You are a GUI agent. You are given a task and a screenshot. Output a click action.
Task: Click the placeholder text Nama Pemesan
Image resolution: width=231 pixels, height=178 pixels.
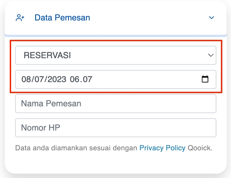coord(51,104)
